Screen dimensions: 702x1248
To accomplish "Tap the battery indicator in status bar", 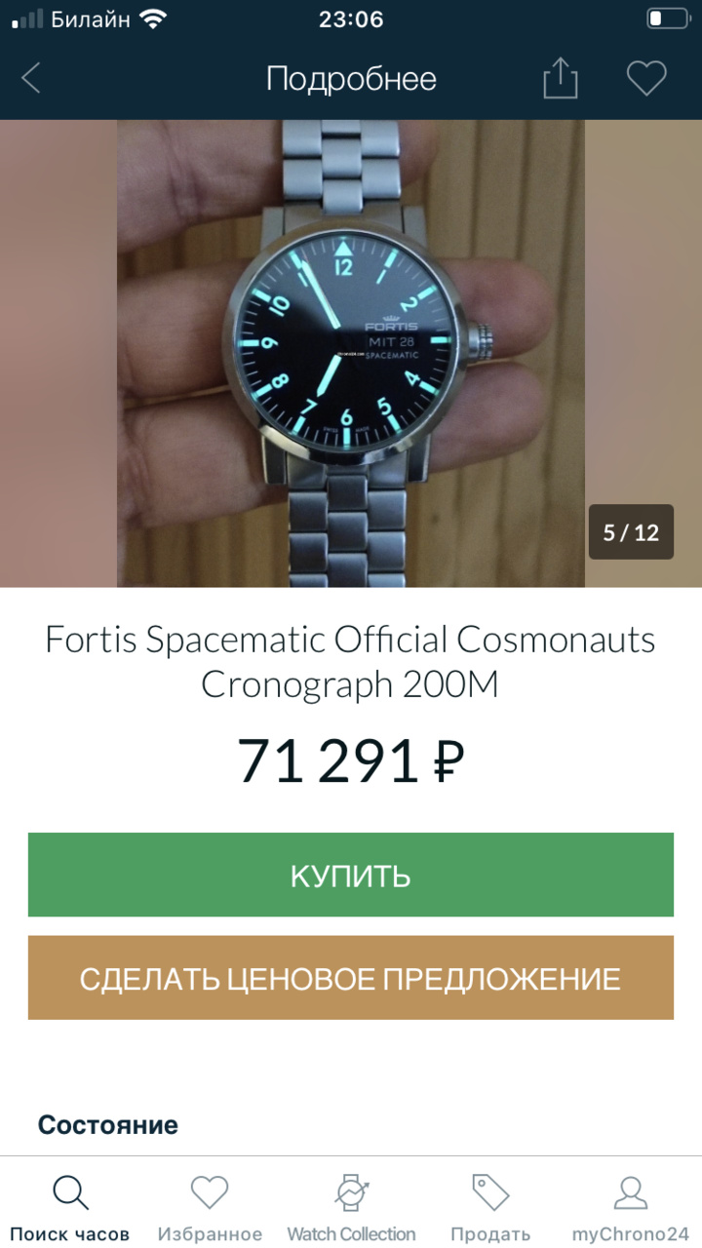I will (x=668, y=19).
